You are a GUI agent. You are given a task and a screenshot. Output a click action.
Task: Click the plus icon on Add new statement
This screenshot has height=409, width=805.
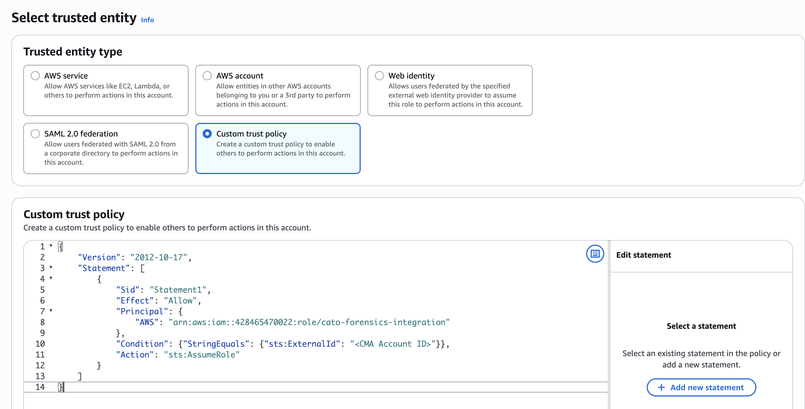[661, 387]
